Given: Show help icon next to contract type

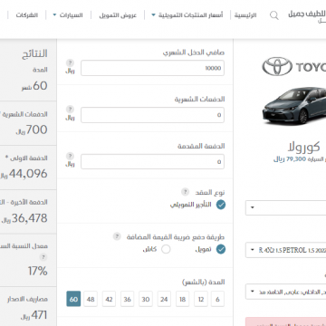Looking at the screenshot, I should [x=185, y=192].
